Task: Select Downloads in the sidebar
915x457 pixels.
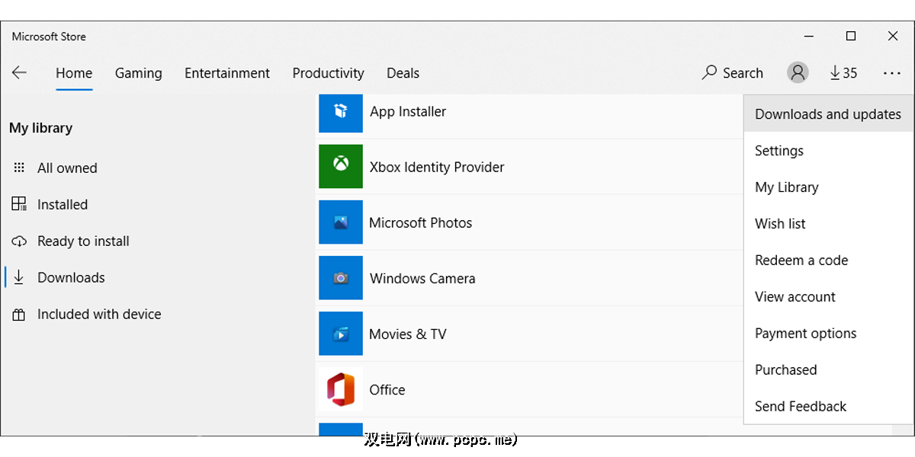Action: tap(71, 277)
